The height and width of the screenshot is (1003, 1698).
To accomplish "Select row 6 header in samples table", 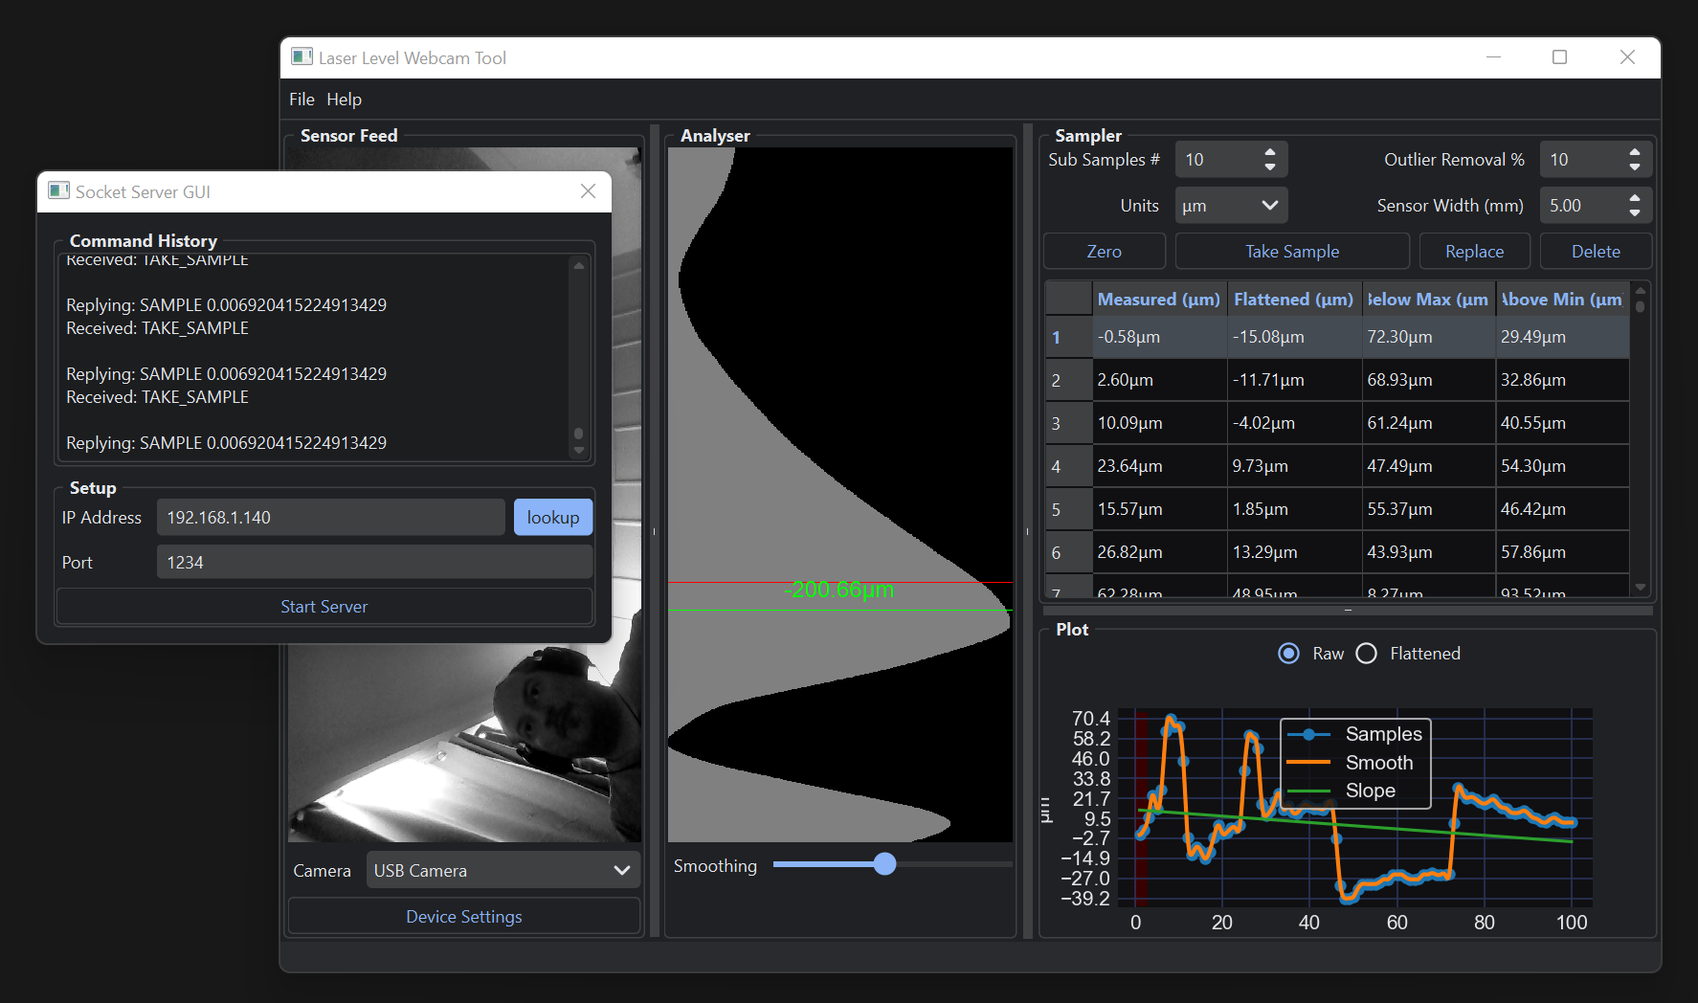I will tap(1069, 552).
